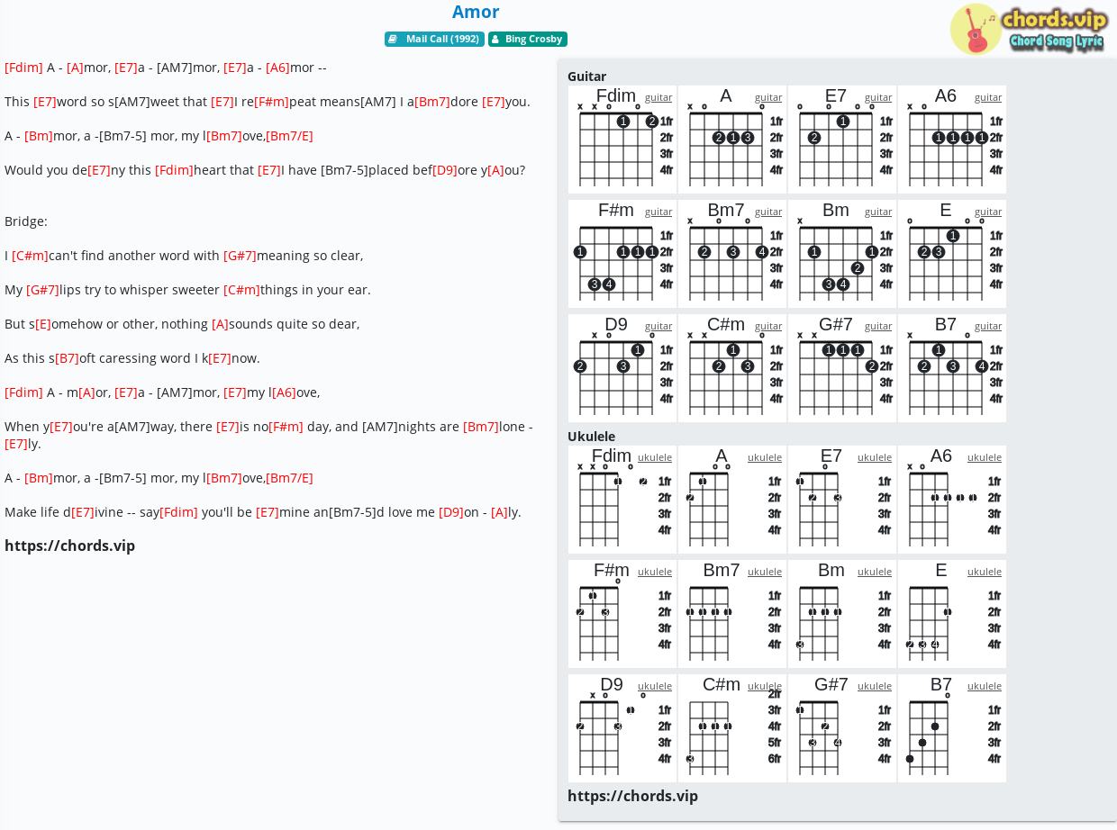Click the Ukulele section heading
1117x830 pixels.
(x=591, y=437)
